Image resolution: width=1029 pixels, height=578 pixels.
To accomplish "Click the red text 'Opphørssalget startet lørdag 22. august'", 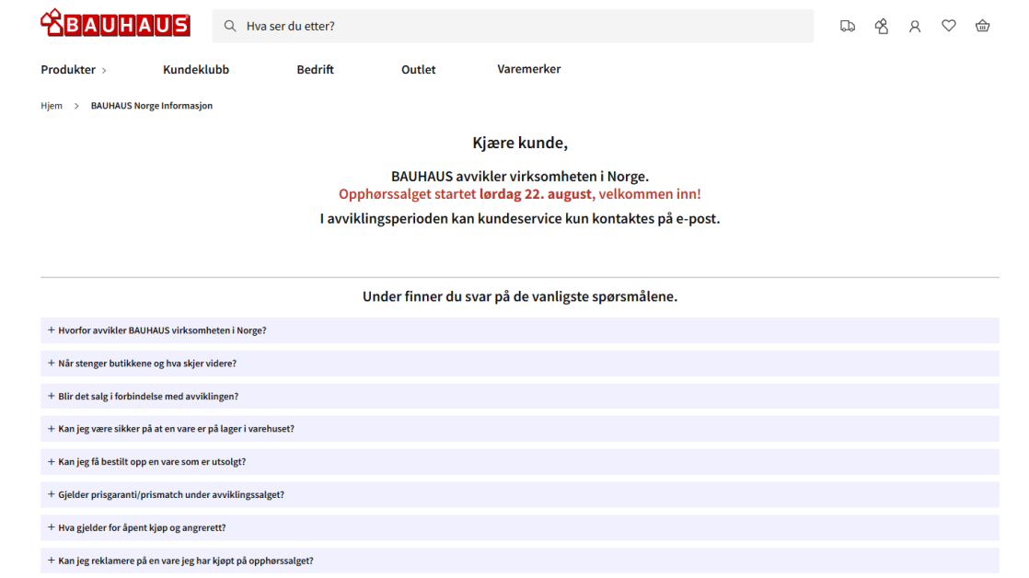I will [467, 194].
